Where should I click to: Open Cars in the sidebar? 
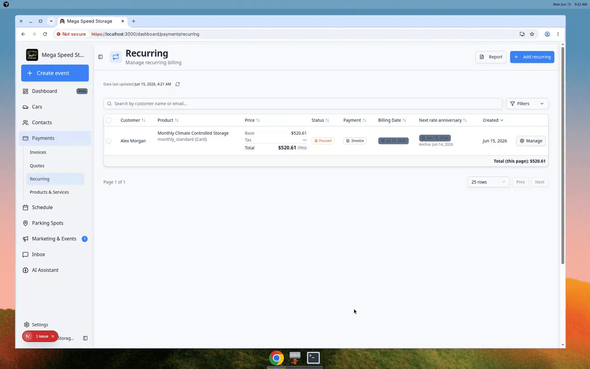point(55,107)
